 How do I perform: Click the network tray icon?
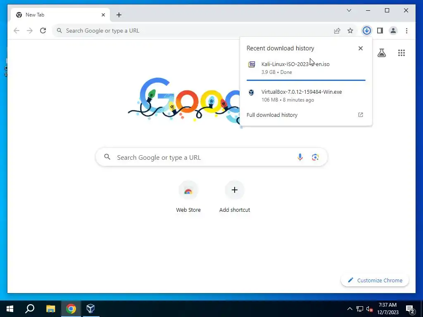pyautogui.click(x=360, y=309)
